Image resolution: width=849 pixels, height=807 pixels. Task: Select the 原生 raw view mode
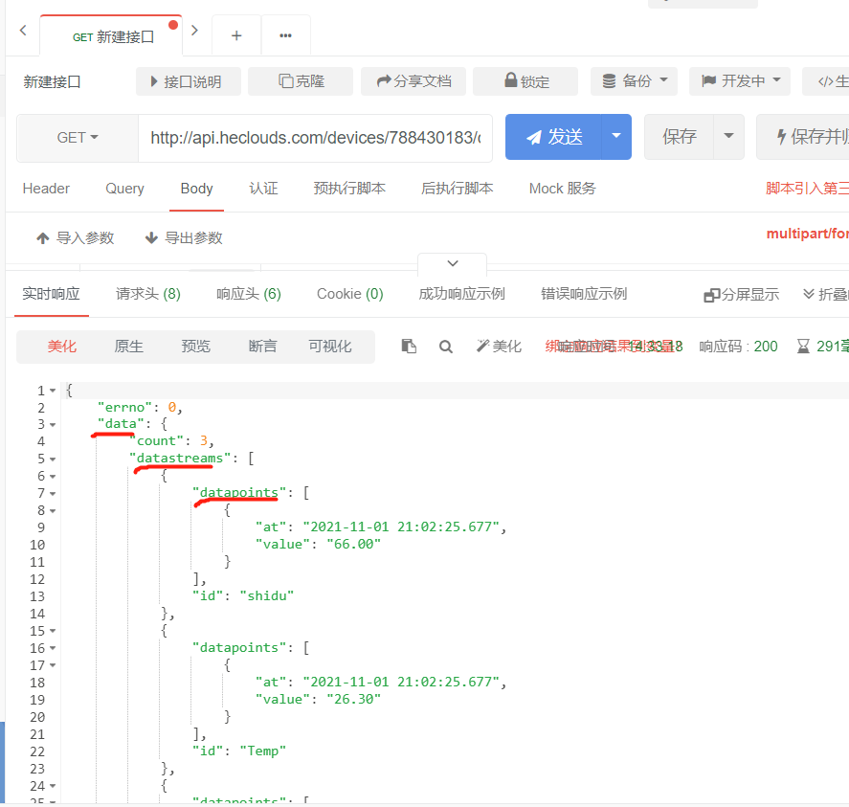pyautogui.click(x=129, y=347)
